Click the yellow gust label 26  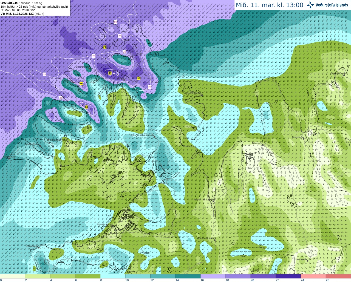point(81,83)
